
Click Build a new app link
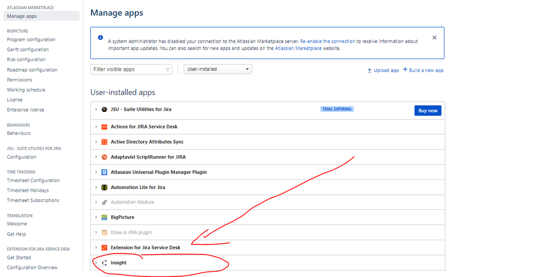coord(426,70)
